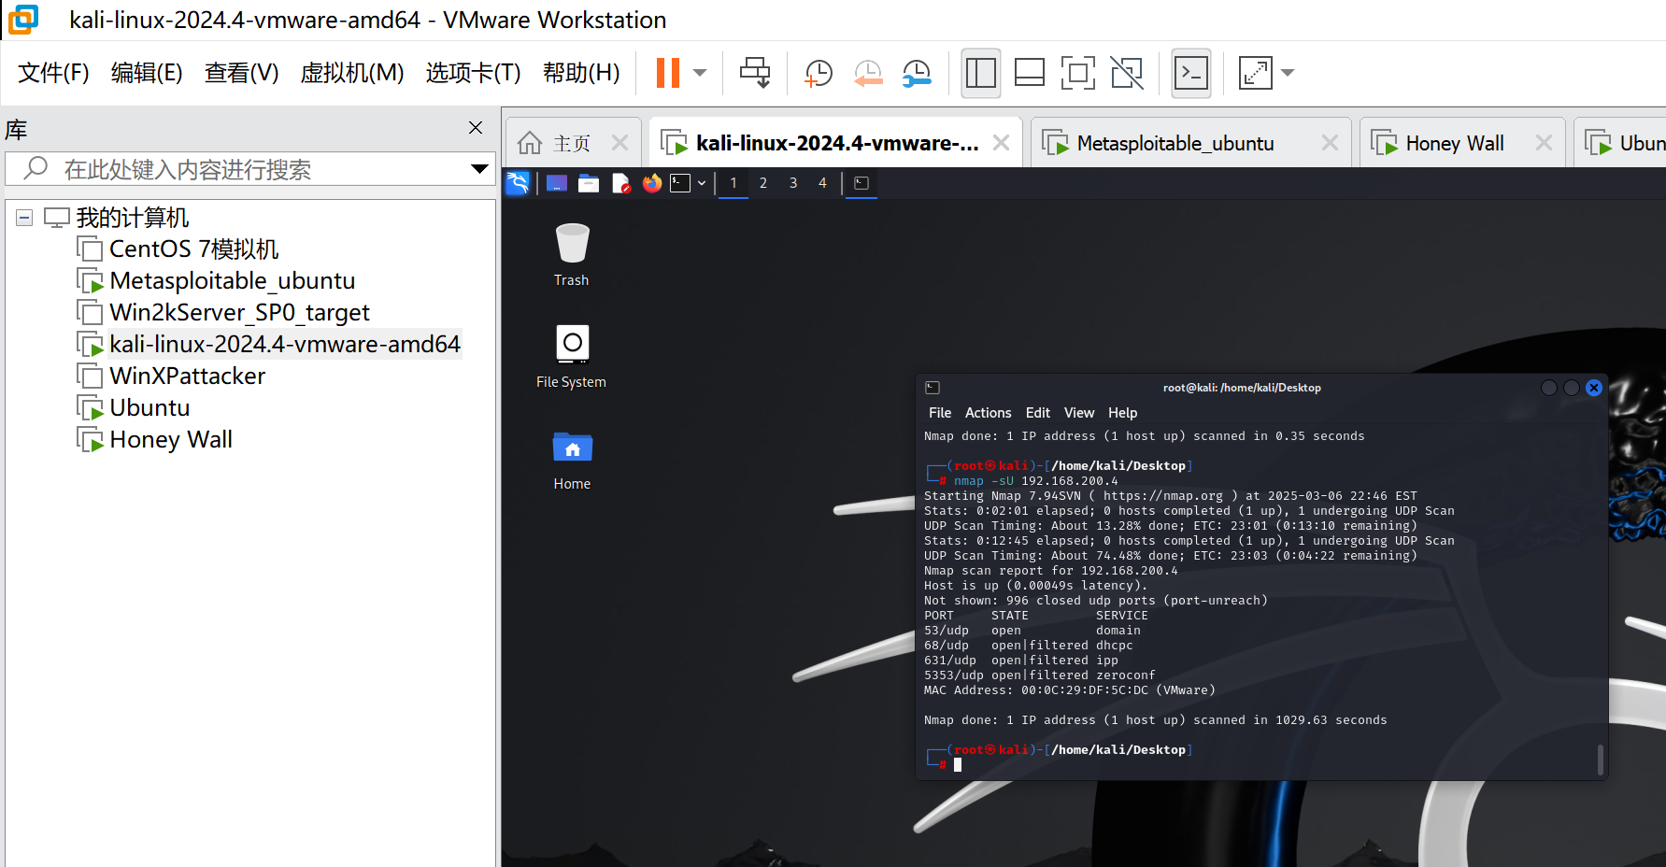Close the Metasploitable_ubuntu tab

tap(1330, 143)
